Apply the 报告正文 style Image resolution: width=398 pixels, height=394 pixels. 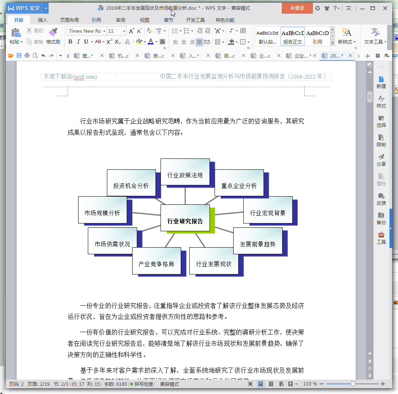[292, 36]
